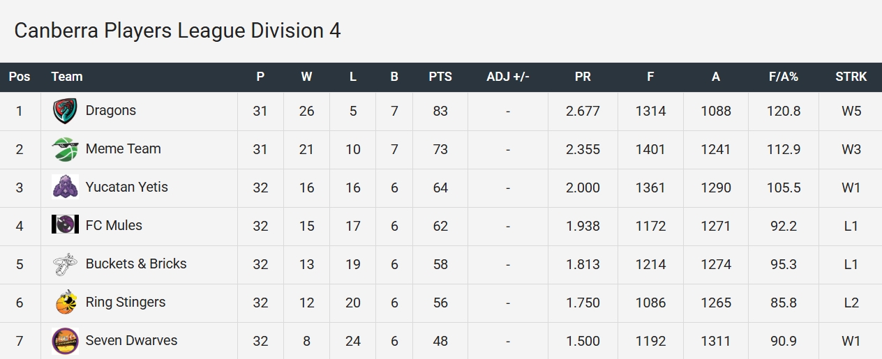Viewport: 882px width, 359px height.
Task: Click the Meme Team logo icon
Action: 65,149
